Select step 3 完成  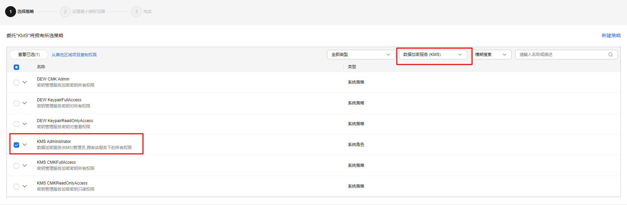coord(141,12)
